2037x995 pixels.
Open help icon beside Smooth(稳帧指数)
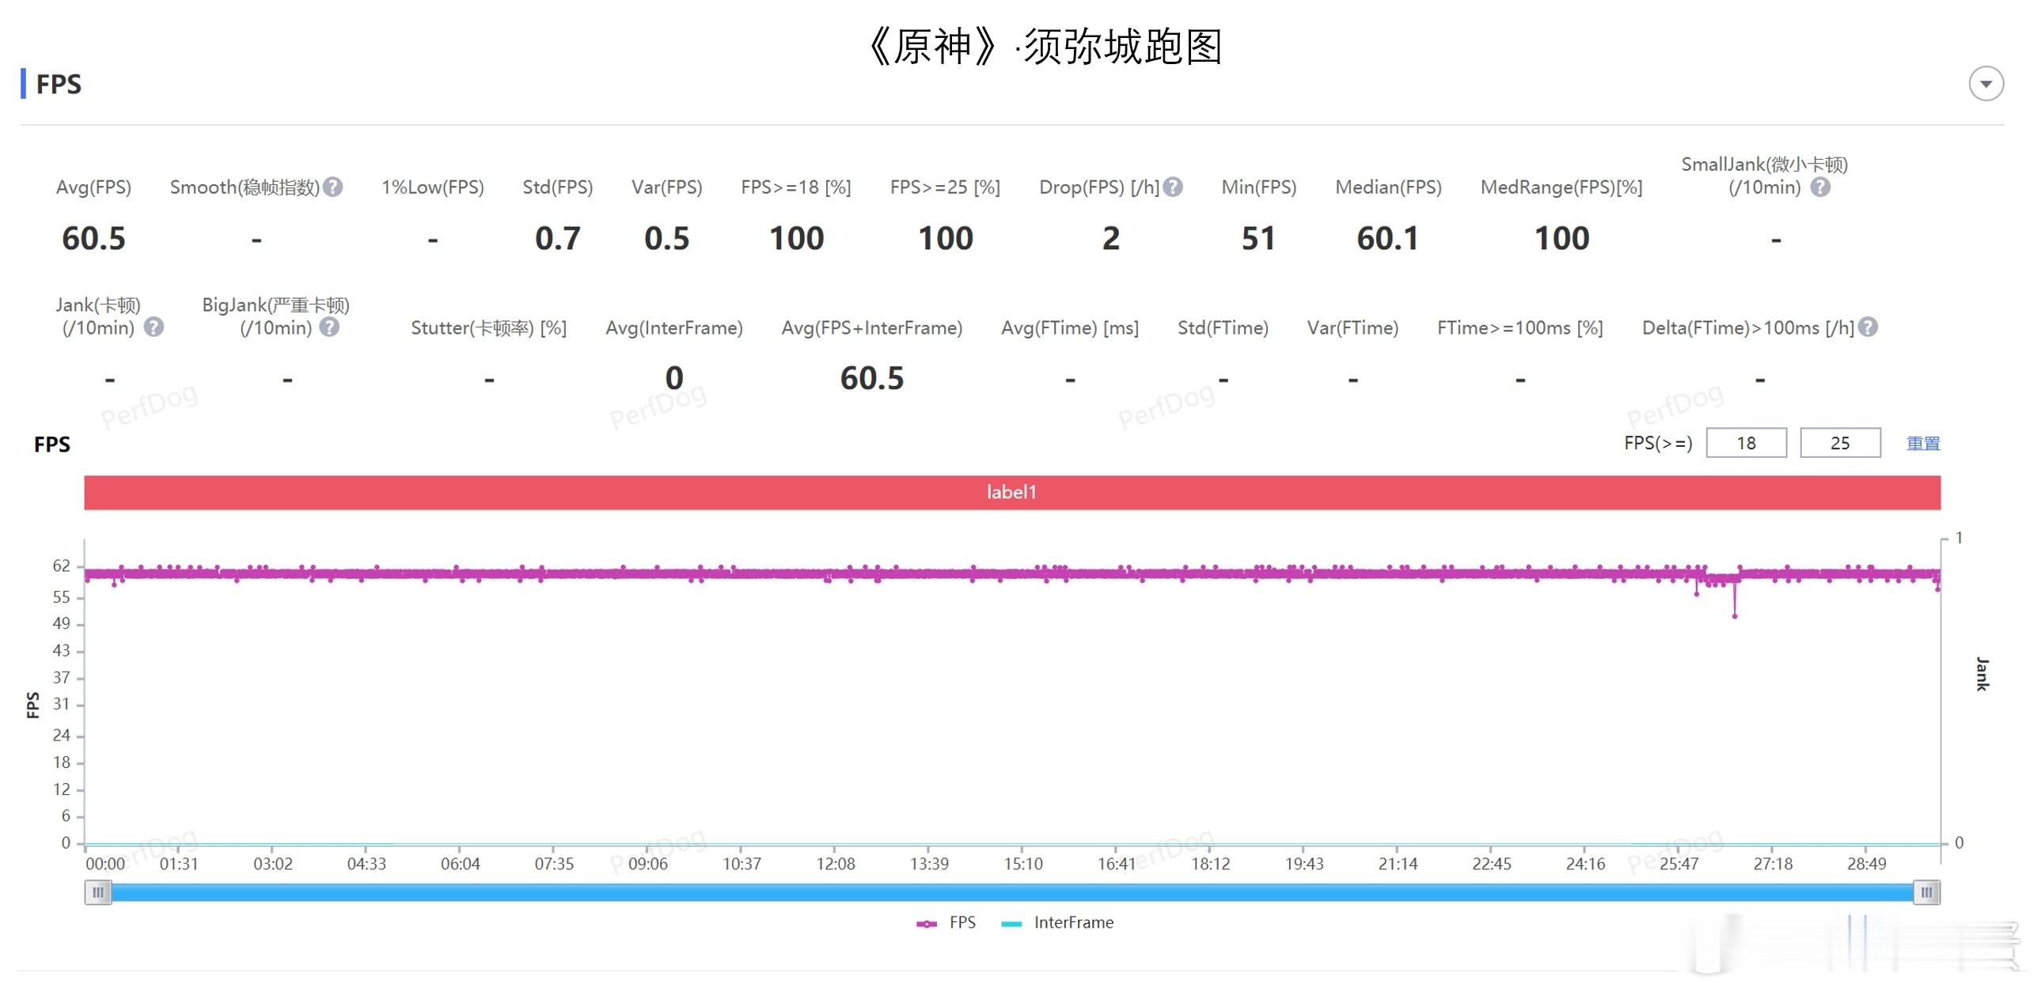tap(333, 187)
